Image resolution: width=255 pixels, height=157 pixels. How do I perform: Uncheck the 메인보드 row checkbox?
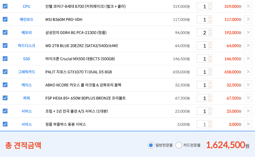[5, 19]
